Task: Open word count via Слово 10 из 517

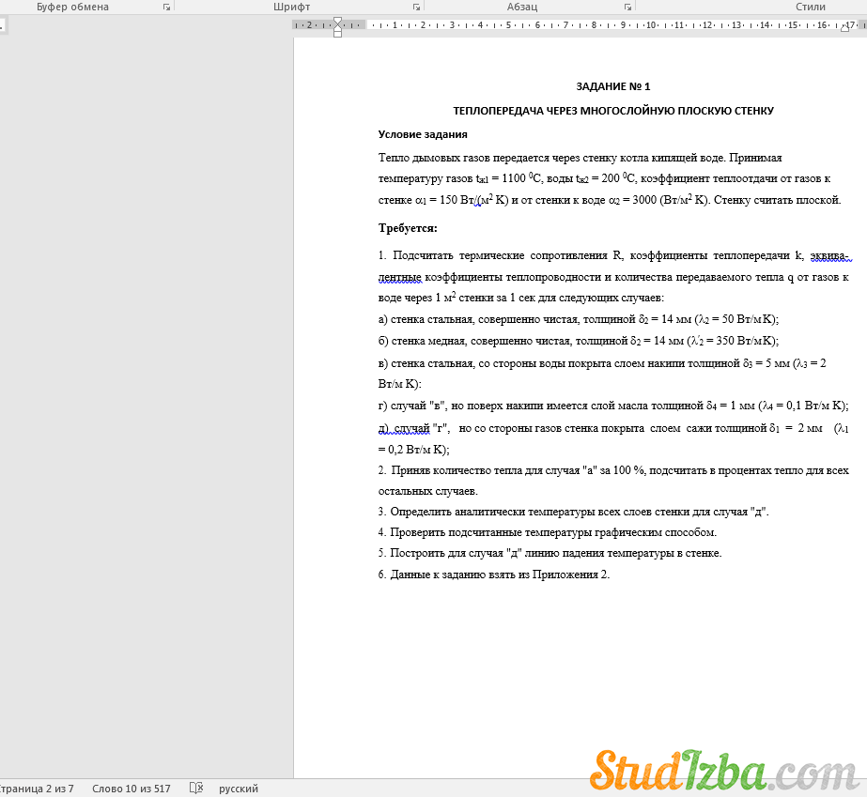Action: (132, 789)
